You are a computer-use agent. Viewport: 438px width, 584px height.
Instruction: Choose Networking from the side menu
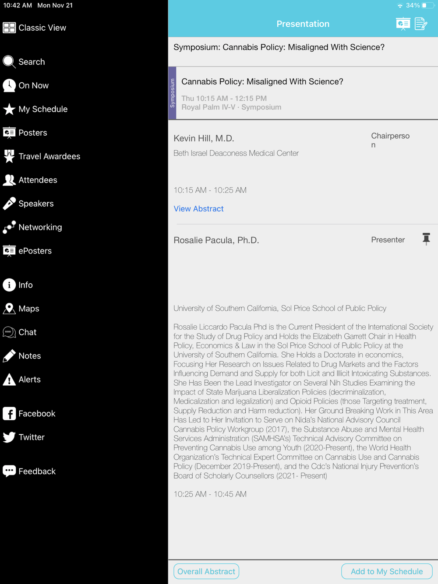(40, 227)
